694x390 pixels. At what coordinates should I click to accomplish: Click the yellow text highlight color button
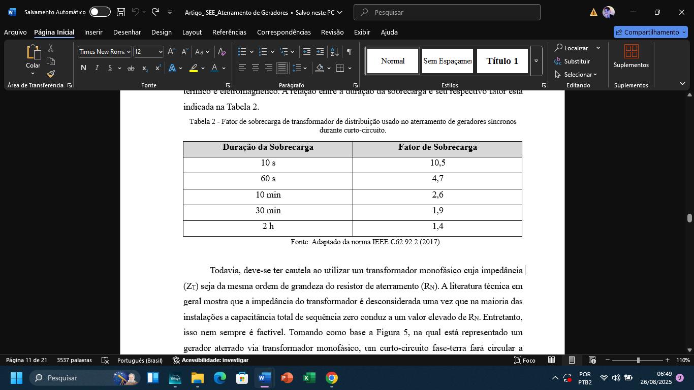(x=194, y=68)
